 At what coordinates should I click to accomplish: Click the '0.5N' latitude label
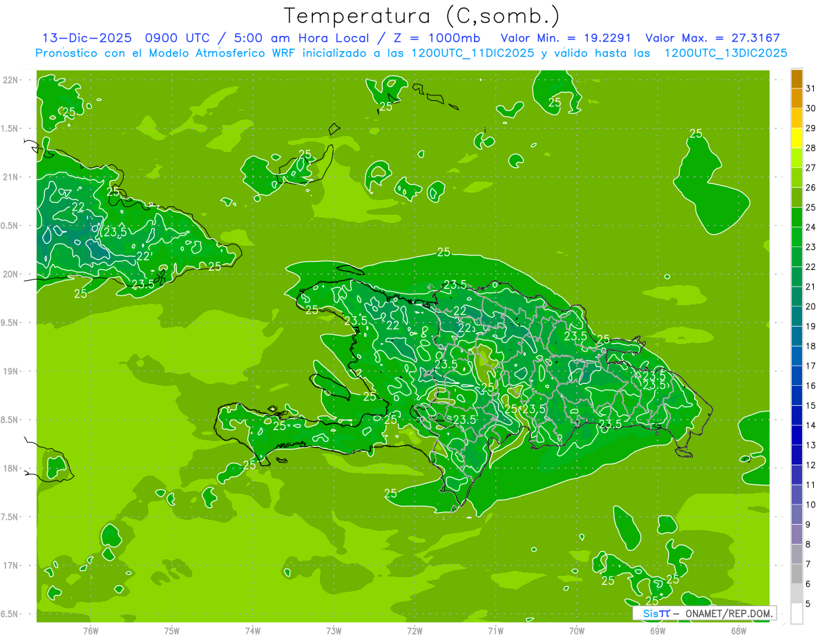tap(10, 226)
